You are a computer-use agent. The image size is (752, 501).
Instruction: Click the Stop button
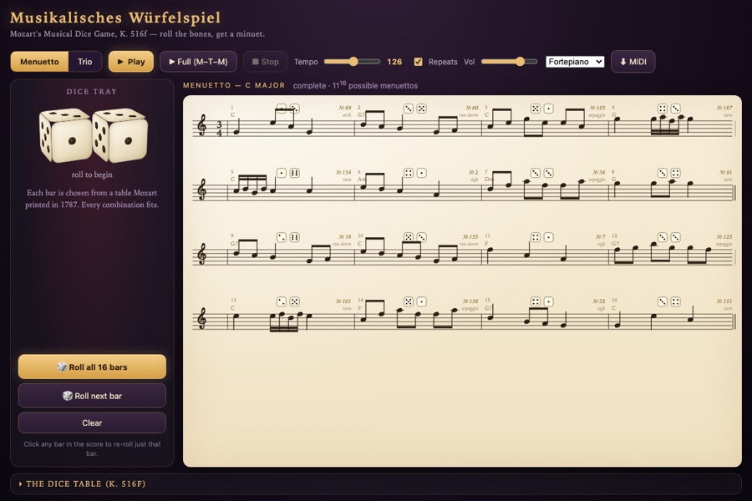pos(265,61)
